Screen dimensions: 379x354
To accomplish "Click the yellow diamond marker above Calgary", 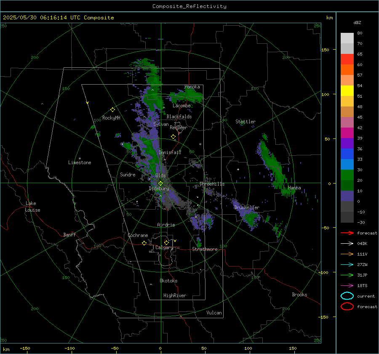I will (x=166, y=242).
